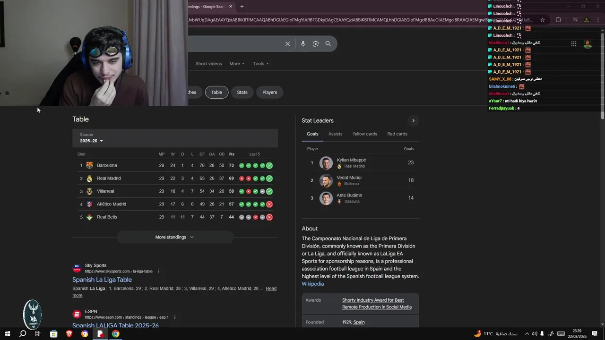Click the Barcelona club crest
This screenshot has height=340, width=605.
89,165
